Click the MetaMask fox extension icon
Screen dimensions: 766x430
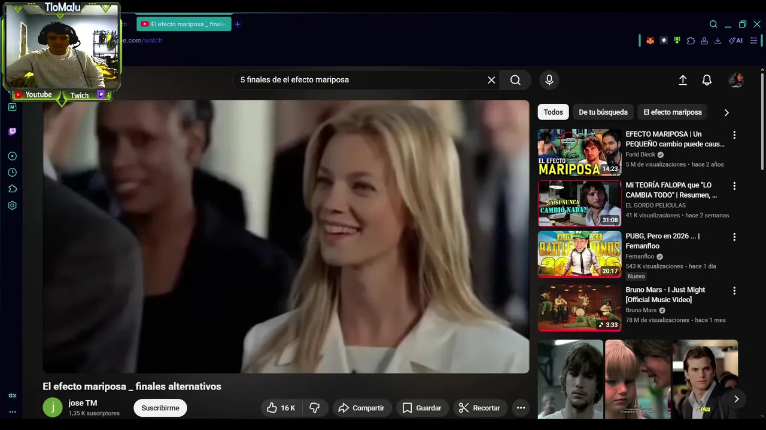click(650, 41)
